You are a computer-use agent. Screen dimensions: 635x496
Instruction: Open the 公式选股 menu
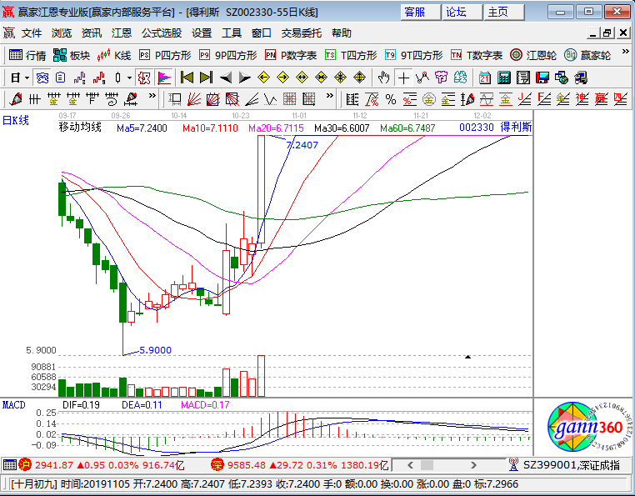coord(162,33)
